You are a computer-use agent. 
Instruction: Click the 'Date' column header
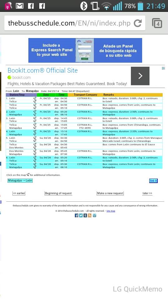46,94
